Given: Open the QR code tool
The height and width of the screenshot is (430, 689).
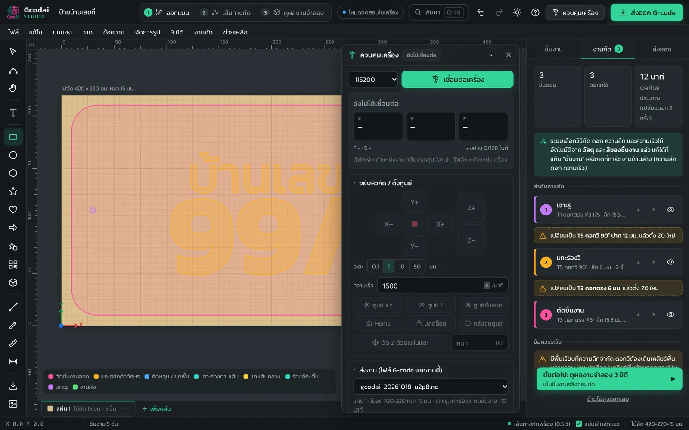Looking at the screenshot, I should 13,264.
